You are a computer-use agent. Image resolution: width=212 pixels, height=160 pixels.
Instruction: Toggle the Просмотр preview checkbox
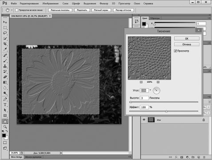pos(175,51)
